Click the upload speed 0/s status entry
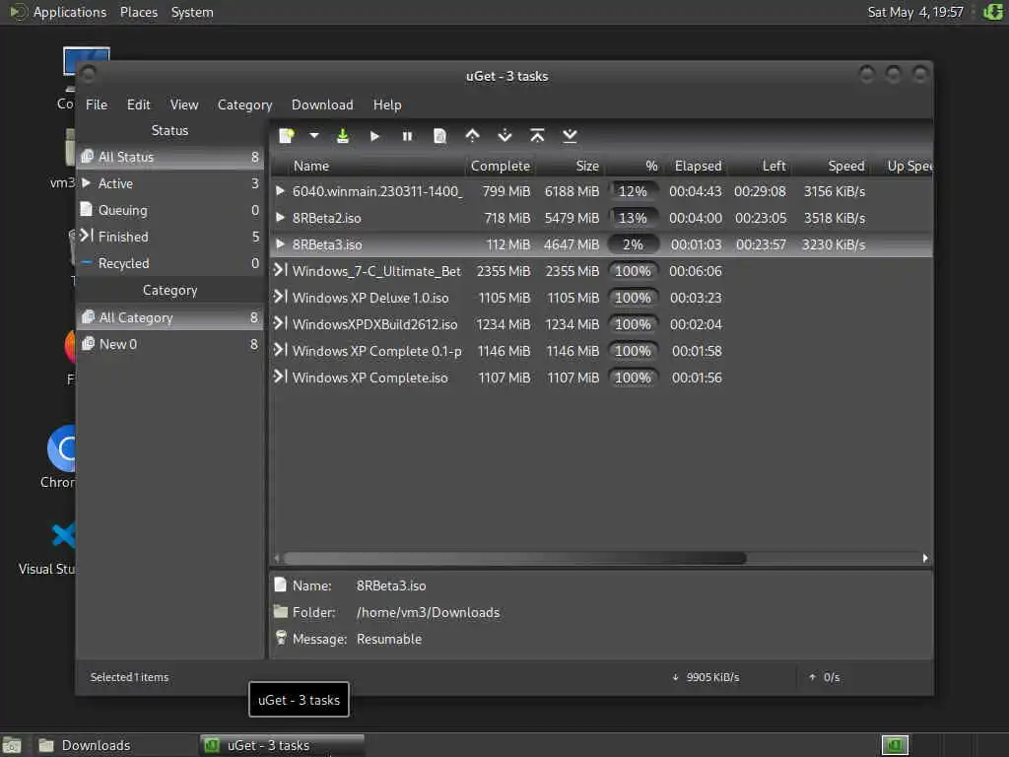This screenshot has height=757, width=1009. click(x=825, y=677)
